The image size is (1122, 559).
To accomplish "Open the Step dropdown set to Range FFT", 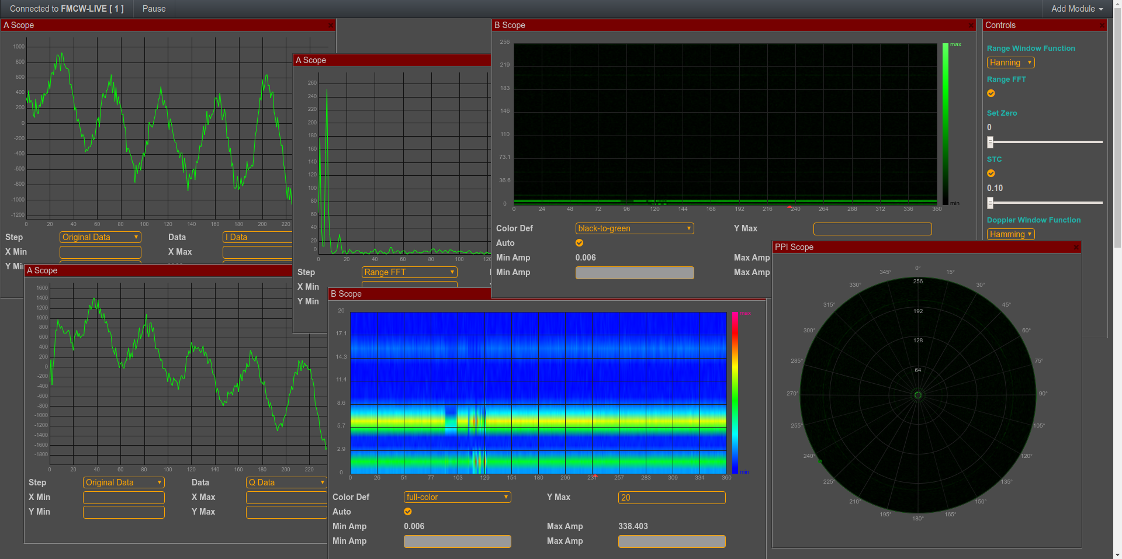I will 408,272.
